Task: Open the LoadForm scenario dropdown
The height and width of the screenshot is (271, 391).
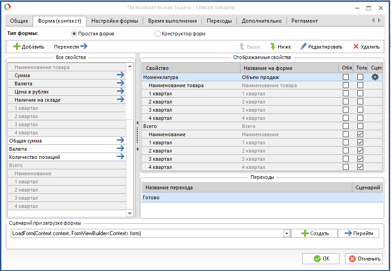Action: 286,233
